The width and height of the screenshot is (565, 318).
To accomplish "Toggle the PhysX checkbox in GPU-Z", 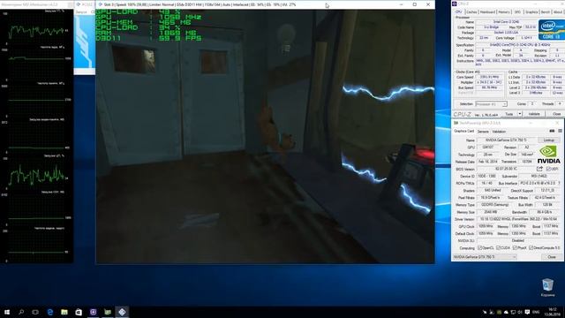I will coord(515,248).
